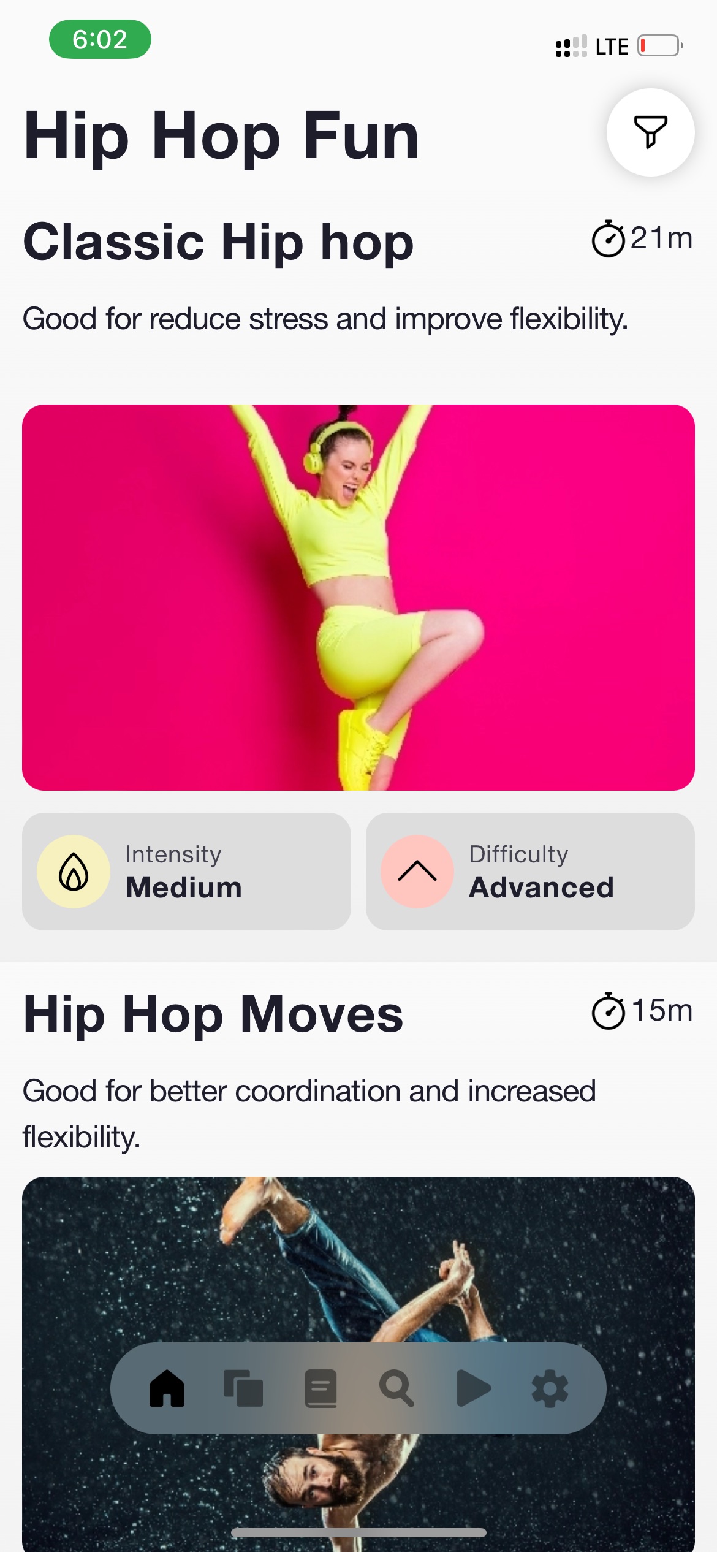Open the stacked squares collections icon

pos(243,1388)
